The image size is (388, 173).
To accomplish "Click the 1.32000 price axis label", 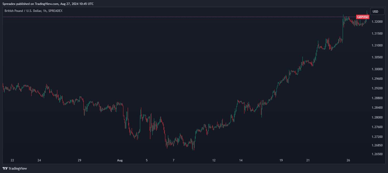I will click(x=377, y=22).
